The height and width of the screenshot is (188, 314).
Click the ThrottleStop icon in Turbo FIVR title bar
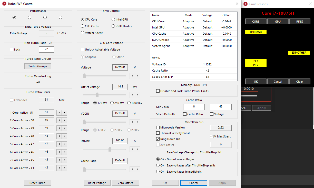click(4, 4)
